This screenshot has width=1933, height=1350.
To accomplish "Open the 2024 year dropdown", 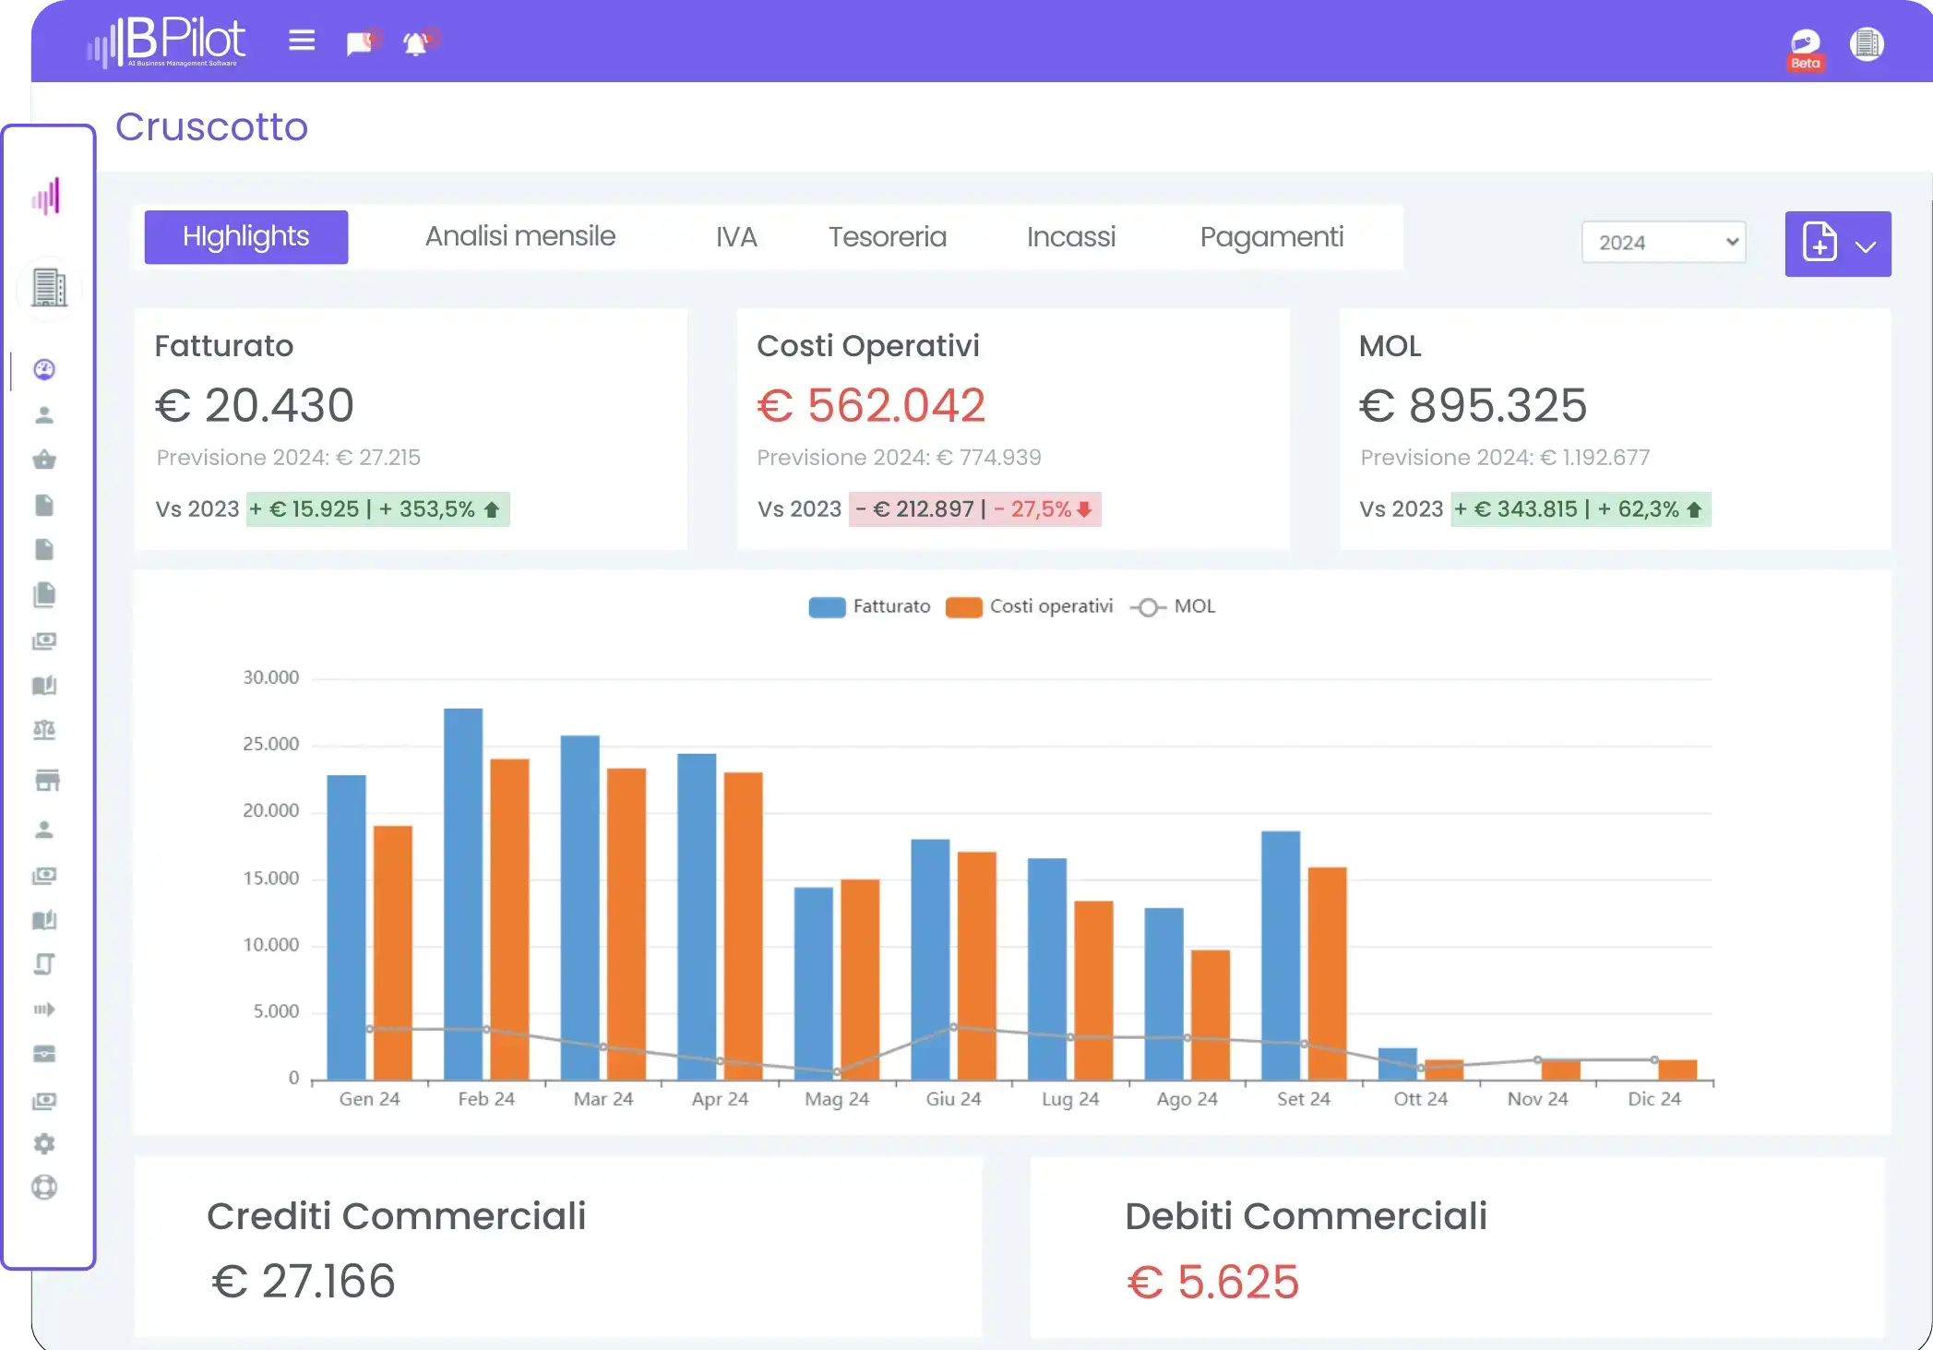I will (1664, 242).
